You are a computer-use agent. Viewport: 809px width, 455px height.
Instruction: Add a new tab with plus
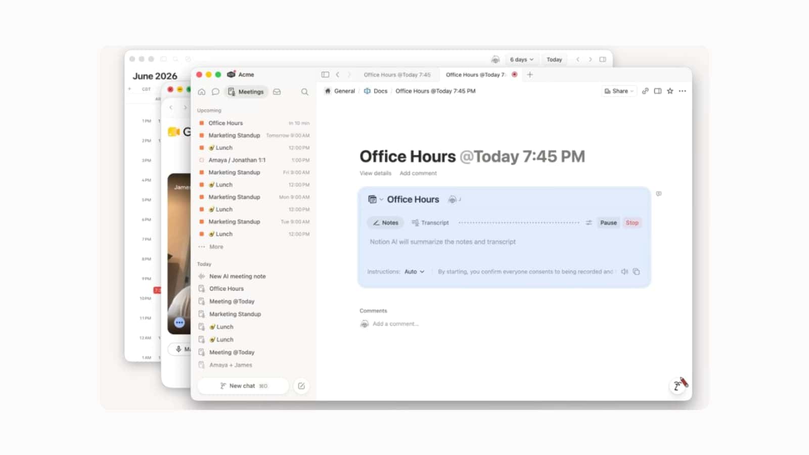(x=530, y=74)
